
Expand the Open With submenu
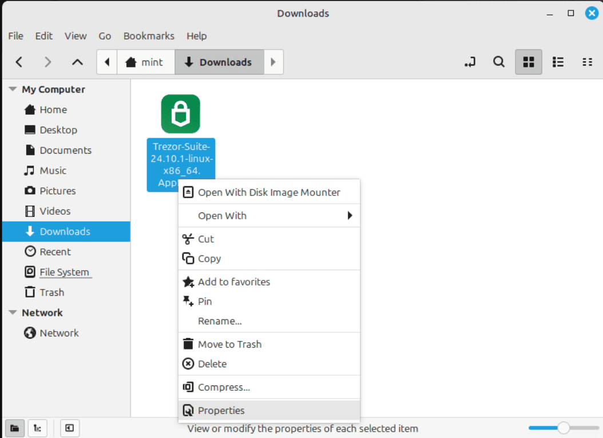coord(269,216)
